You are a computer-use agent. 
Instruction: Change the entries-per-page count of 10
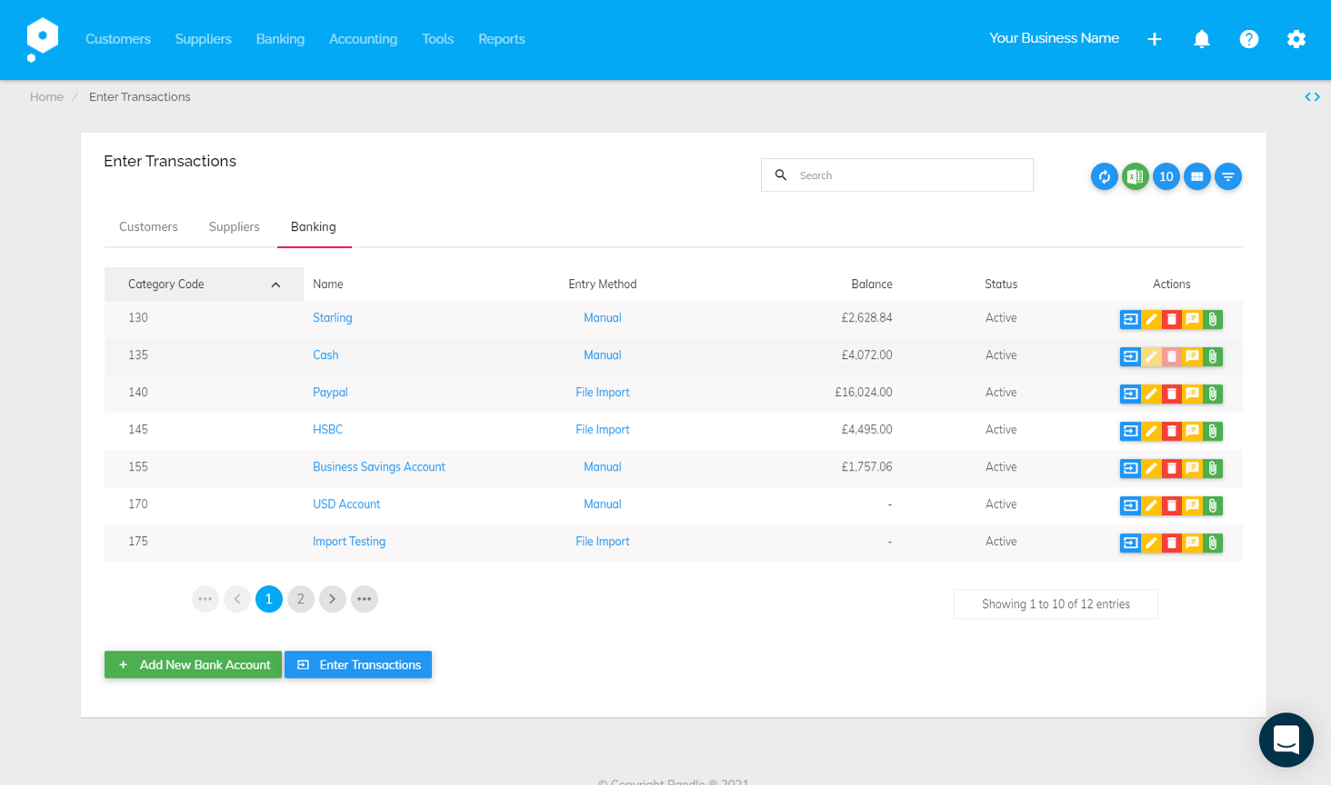(x=1166, y=176)
